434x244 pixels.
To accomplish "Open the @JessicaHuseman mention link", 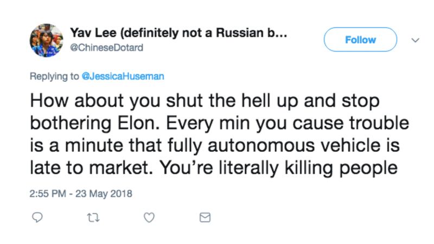I will click(122, 76).
